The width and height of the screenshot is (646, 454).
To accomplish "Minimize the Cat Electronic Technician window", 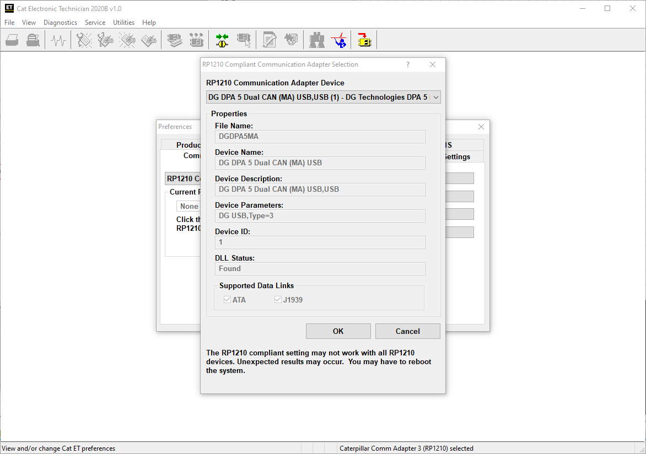I will pos(583,8).
